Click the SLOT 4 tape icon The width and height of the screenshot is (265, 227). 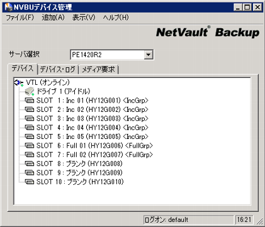pyautogui.click(x=30, y=128)
